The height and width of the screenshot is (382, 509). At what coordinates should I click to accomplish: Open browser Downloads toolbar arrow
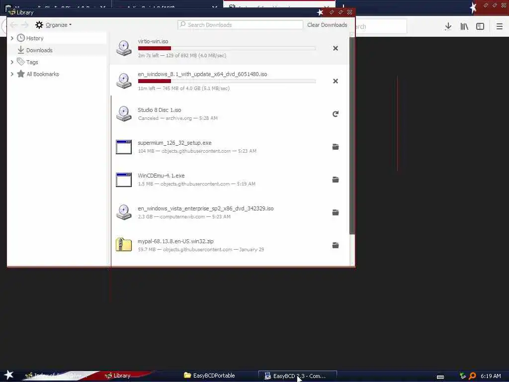click(448, 27)
